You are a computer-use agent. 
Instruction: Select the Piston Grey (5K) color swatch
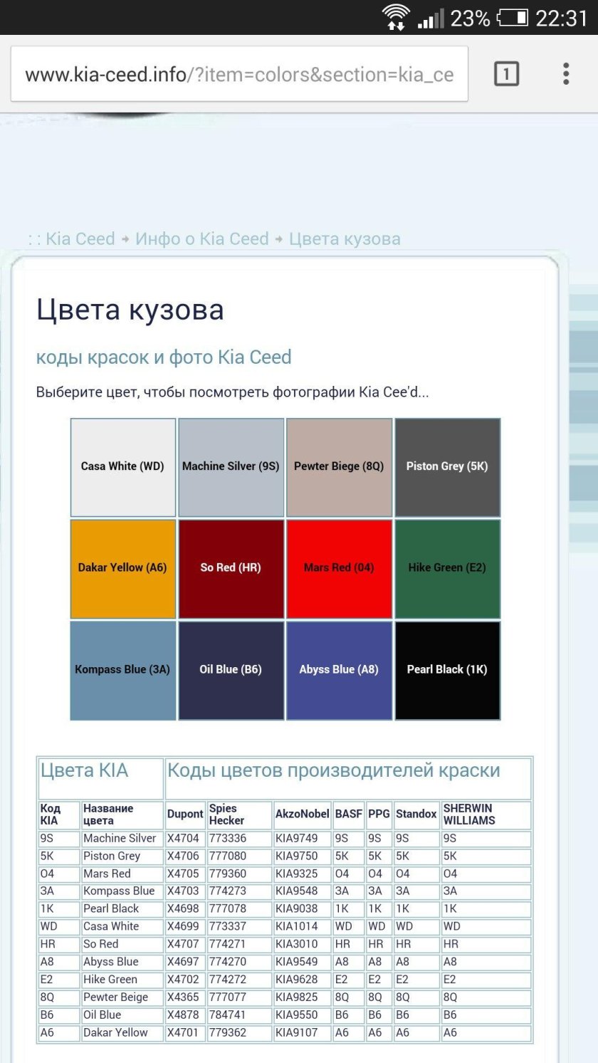[x=447, y=466]
